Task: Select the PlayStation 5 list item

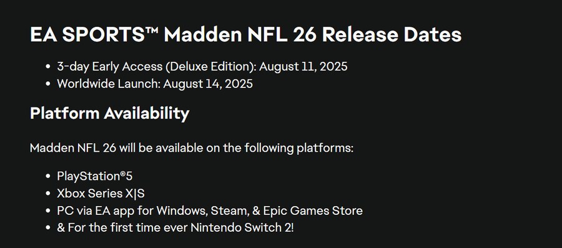Action: [x=95, y=176]
